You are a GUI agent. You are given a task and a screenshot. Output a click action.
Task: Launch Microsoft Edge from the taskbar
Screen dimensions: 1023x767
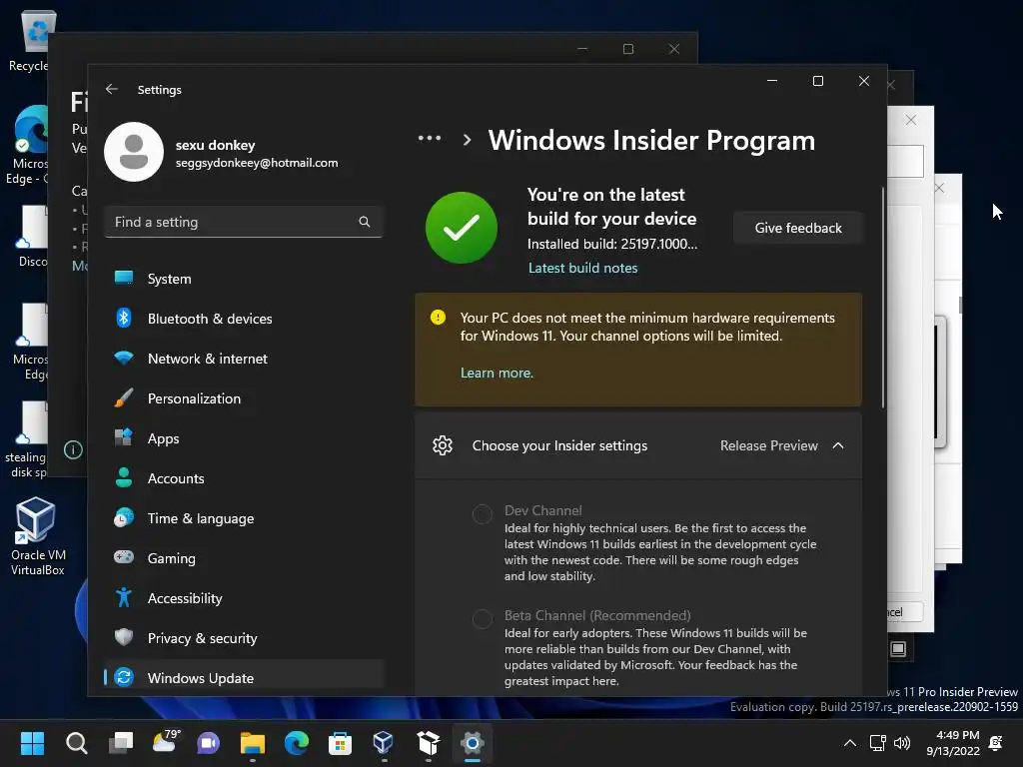pos(296,743)
